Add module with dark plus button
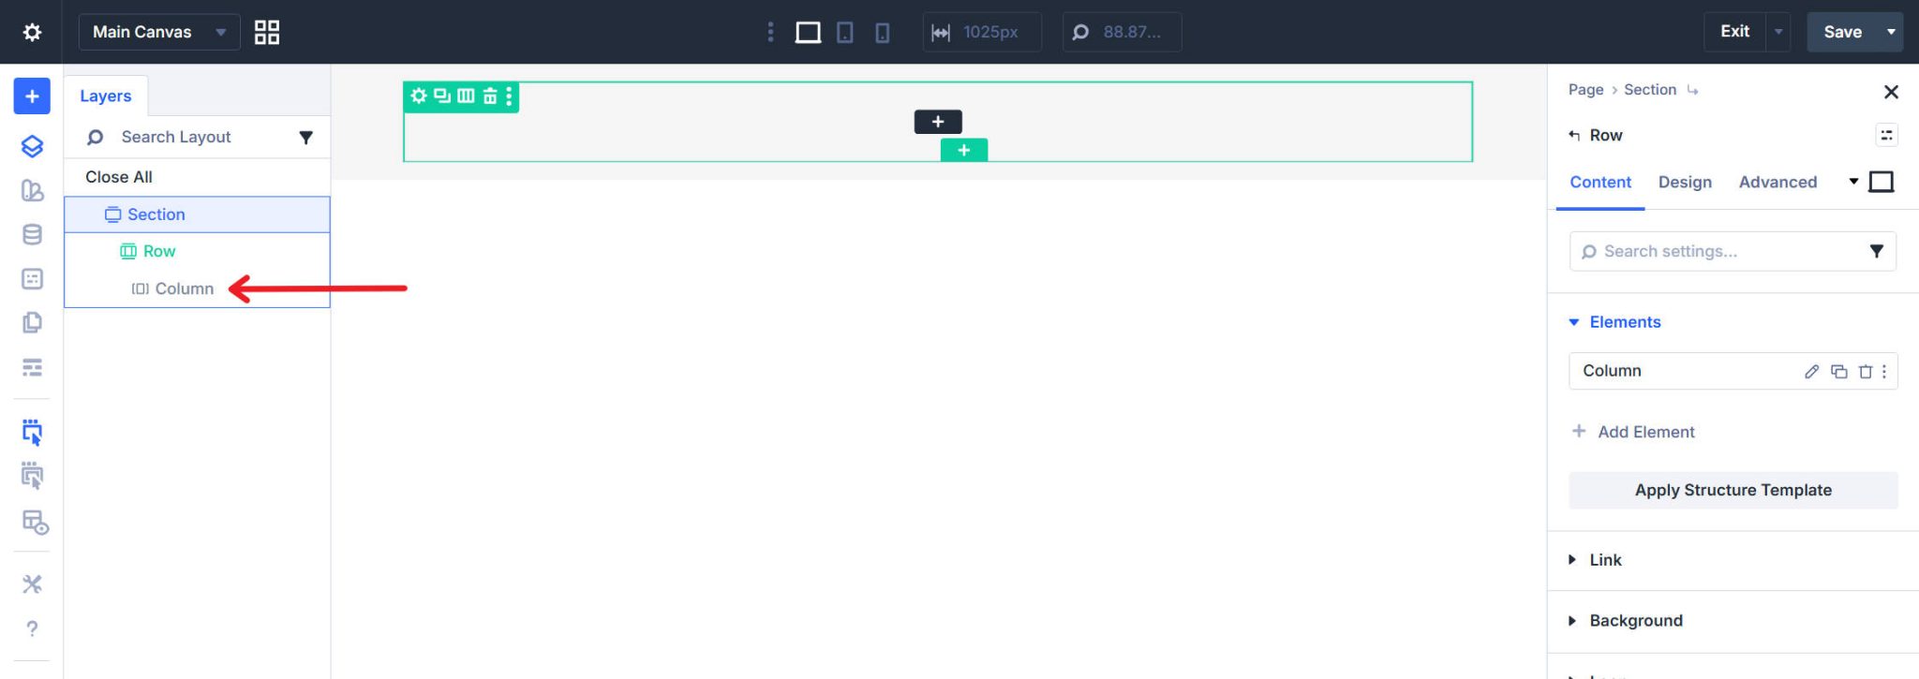 click(x=938, y=122)
